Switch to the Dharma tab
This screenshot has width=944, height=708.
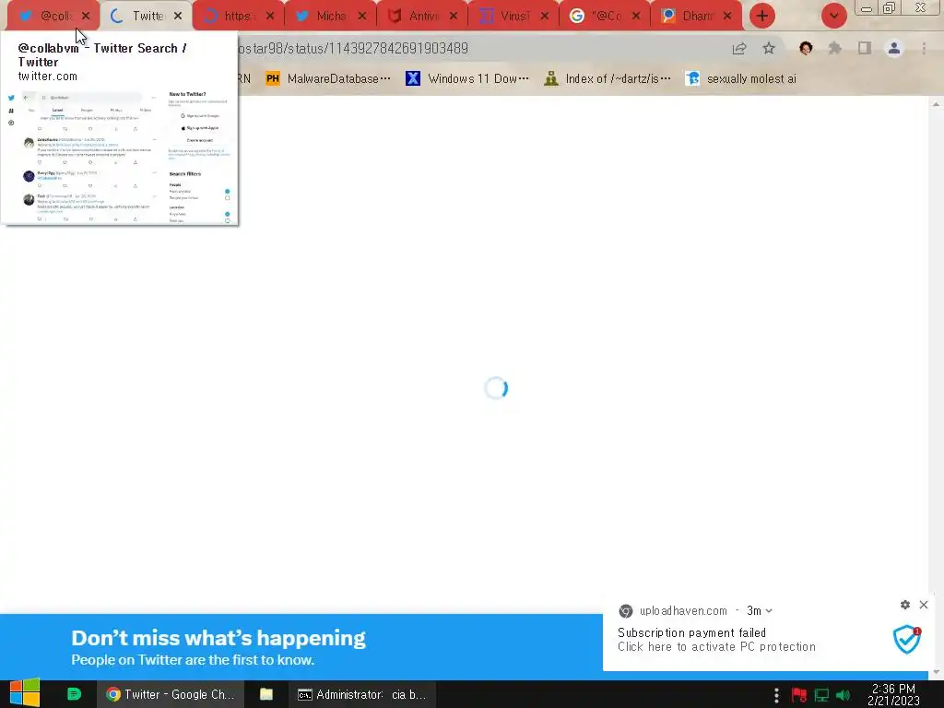pyautogui.click(x=690, y=17)
